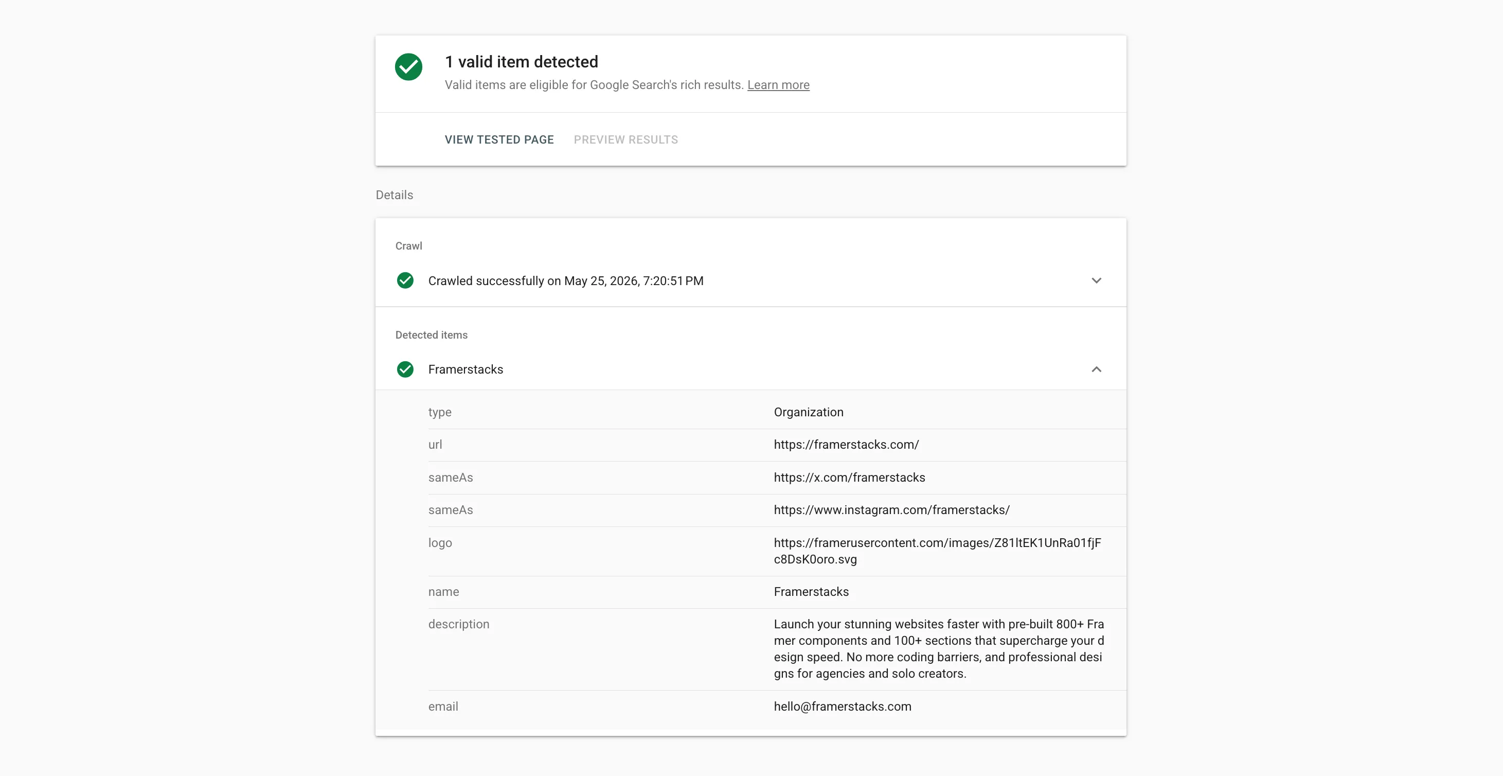
Task: Select the description property label
Action: click(x=459, y=625)
